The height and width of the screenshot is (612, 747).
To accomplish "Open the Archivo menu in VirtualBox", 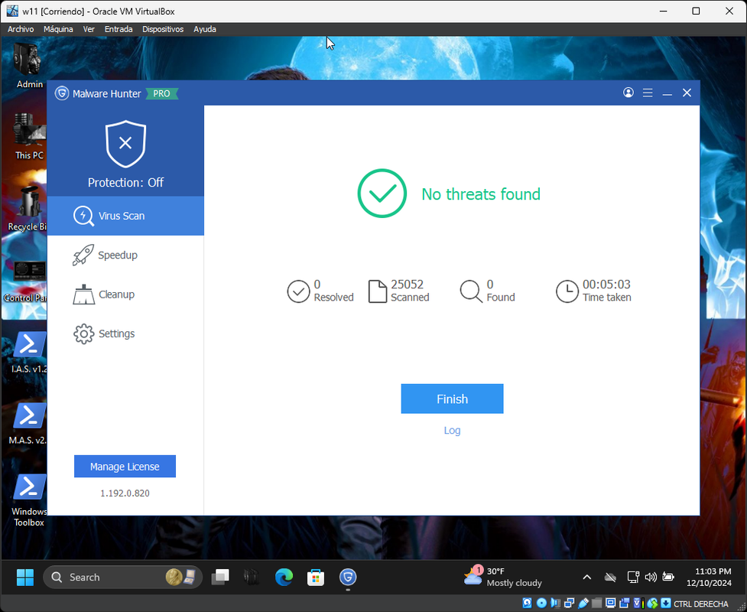I will [x=21, y=29].
